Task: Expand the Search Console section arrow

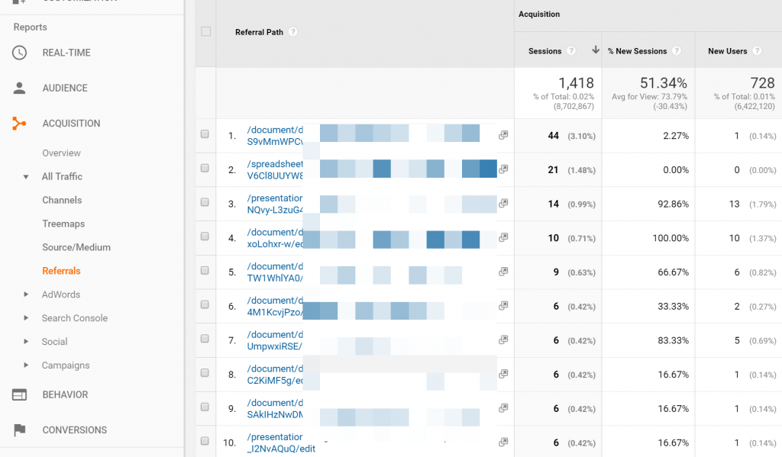Action: [x=26, y=318]
